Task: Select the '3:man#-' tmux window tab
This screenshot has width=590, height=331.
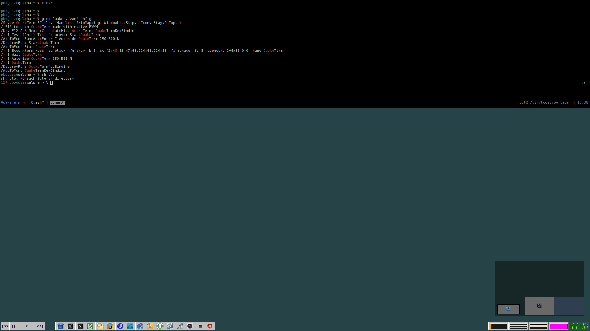Action: 58,102
